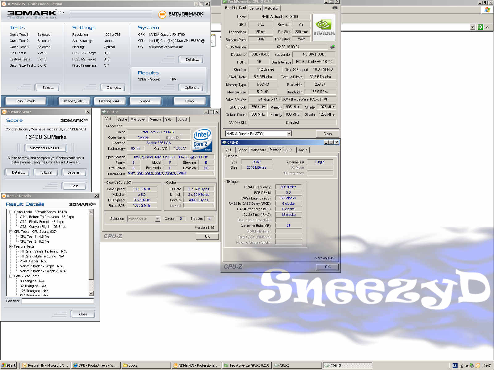This screenshot has width=494, height=370.
Task: Click Change button under Settings
Action: tap(114, 88)
